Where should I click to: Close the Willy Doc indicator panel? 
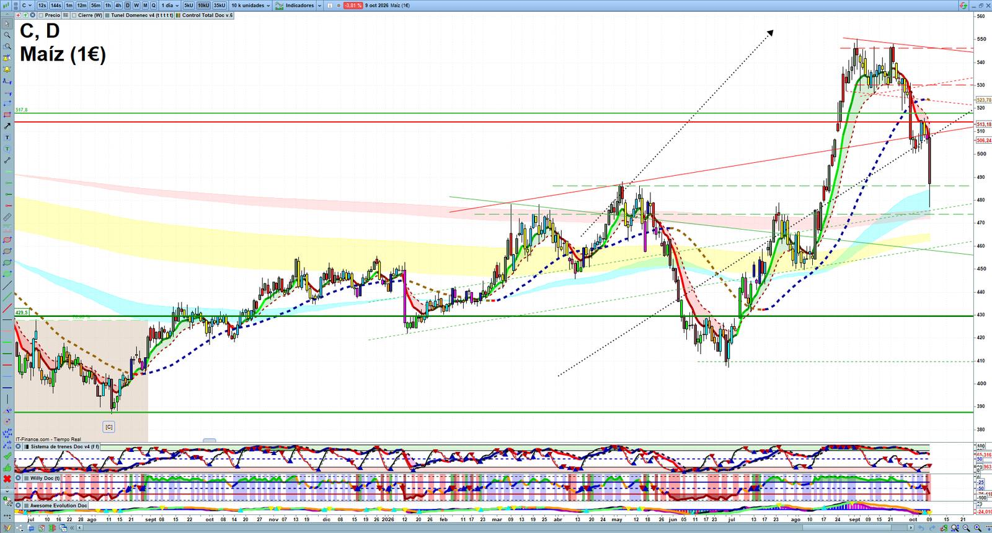pos(19,478)
